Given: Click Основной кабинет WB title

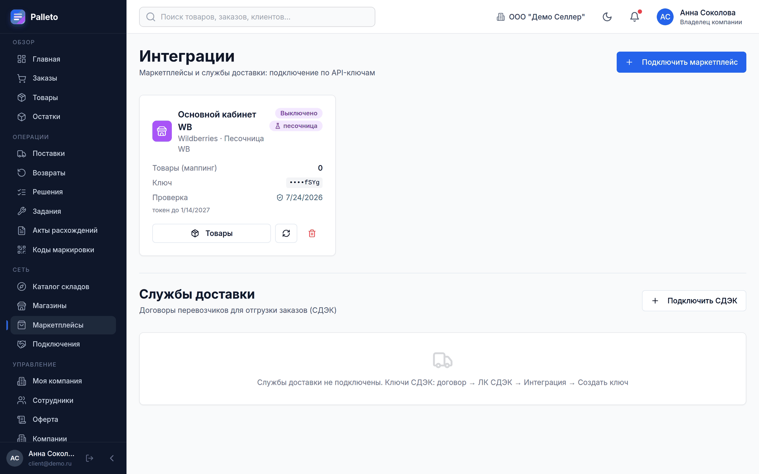Looking at the screenshot, I should click(217, 120).
